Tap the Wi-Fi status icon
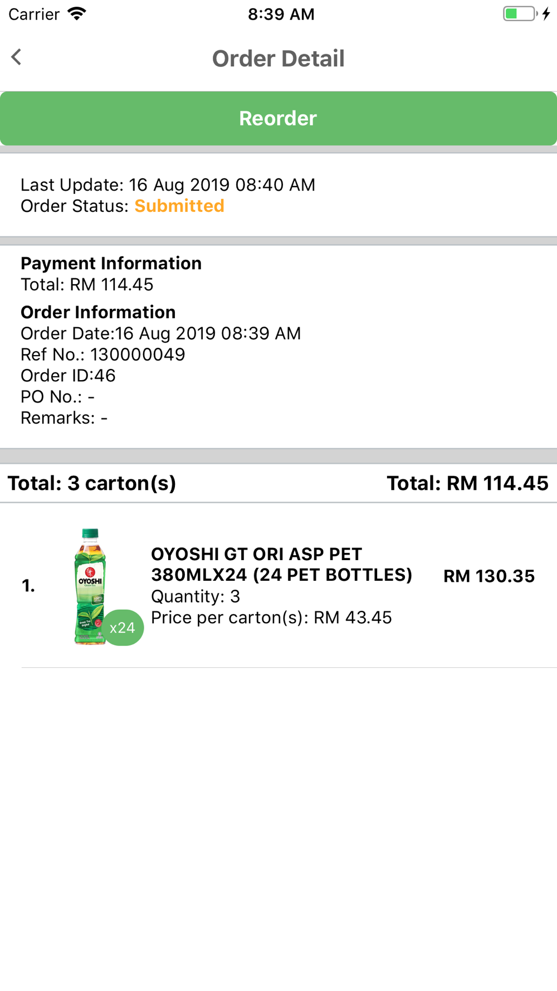557x991 pixels. pyautogui.click(x=77, y=14)
